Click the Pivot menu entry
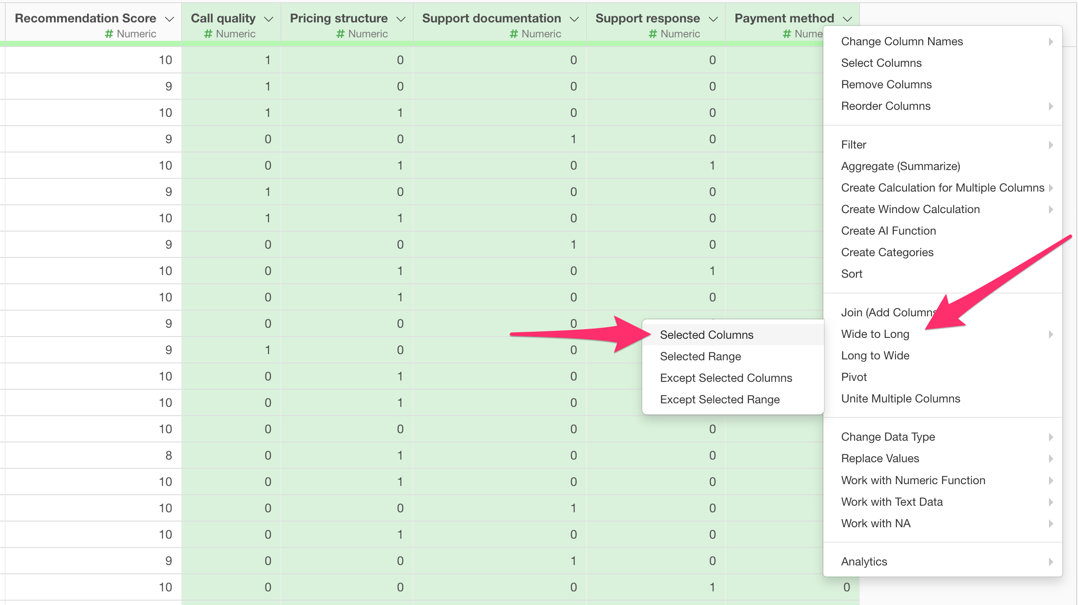The height and width of the screenshot is (605, 1078). tap(854, 377)
